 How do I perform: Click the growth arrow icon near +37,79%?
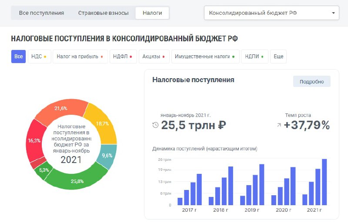[278, 125]
